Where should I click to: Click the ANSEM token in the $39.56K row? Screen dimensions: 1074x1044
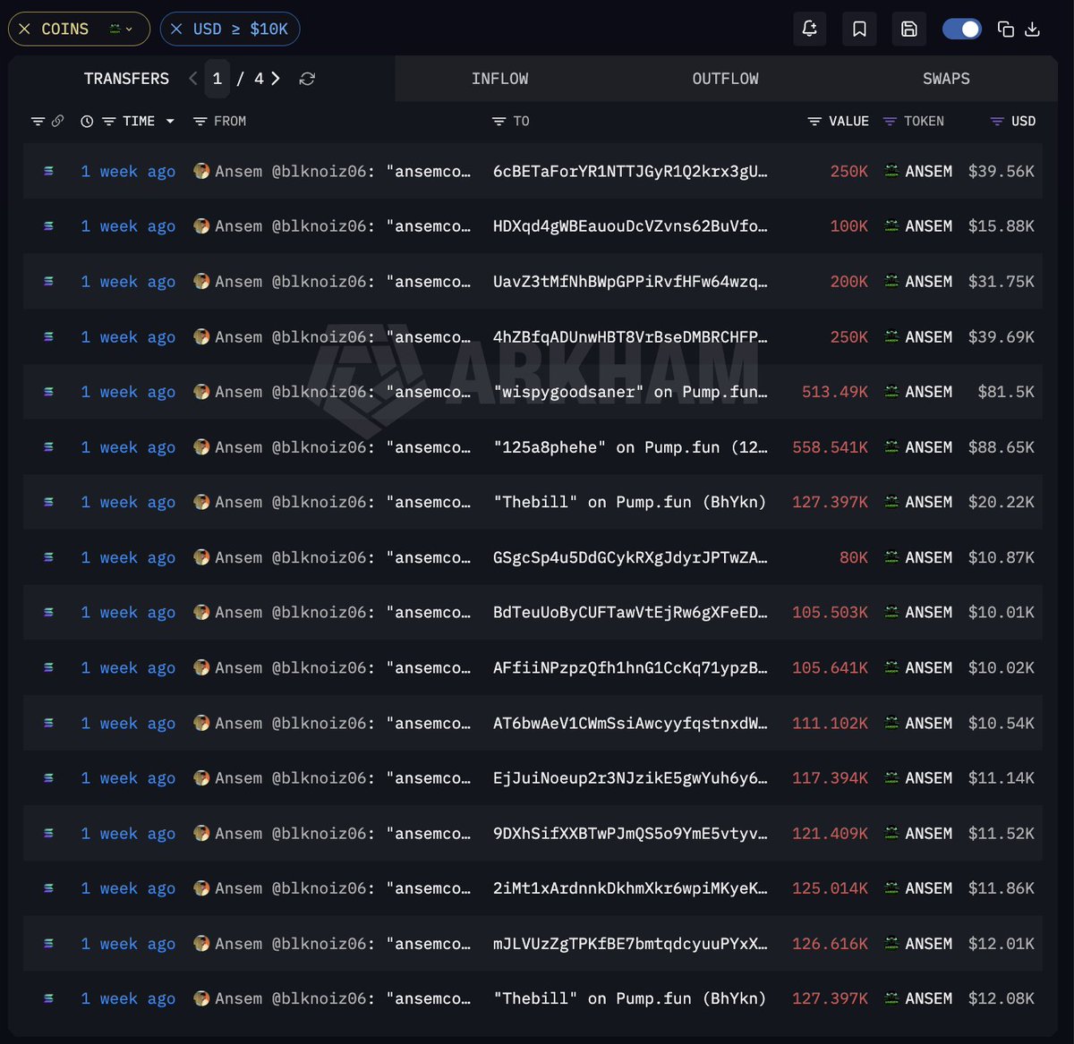pyautogui.click(x=918, y=171)
